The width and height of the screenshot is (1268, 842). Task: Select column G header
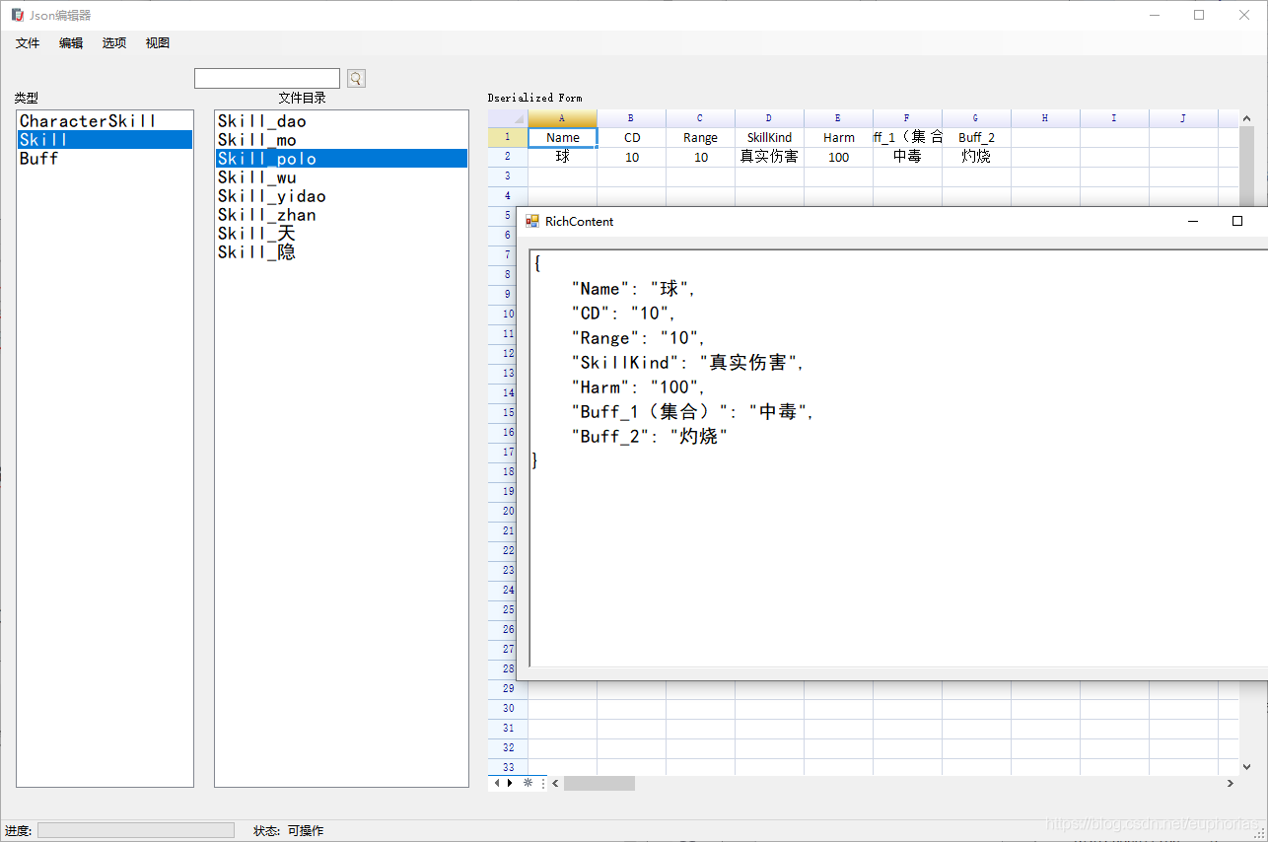[x=976, y=118]
